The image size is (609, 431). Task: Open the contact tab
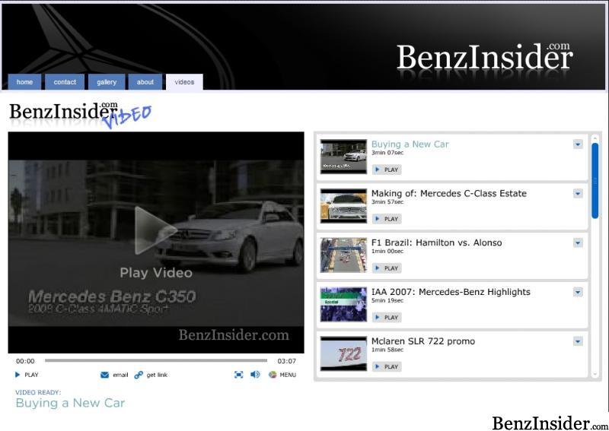[x=65, y=82]
